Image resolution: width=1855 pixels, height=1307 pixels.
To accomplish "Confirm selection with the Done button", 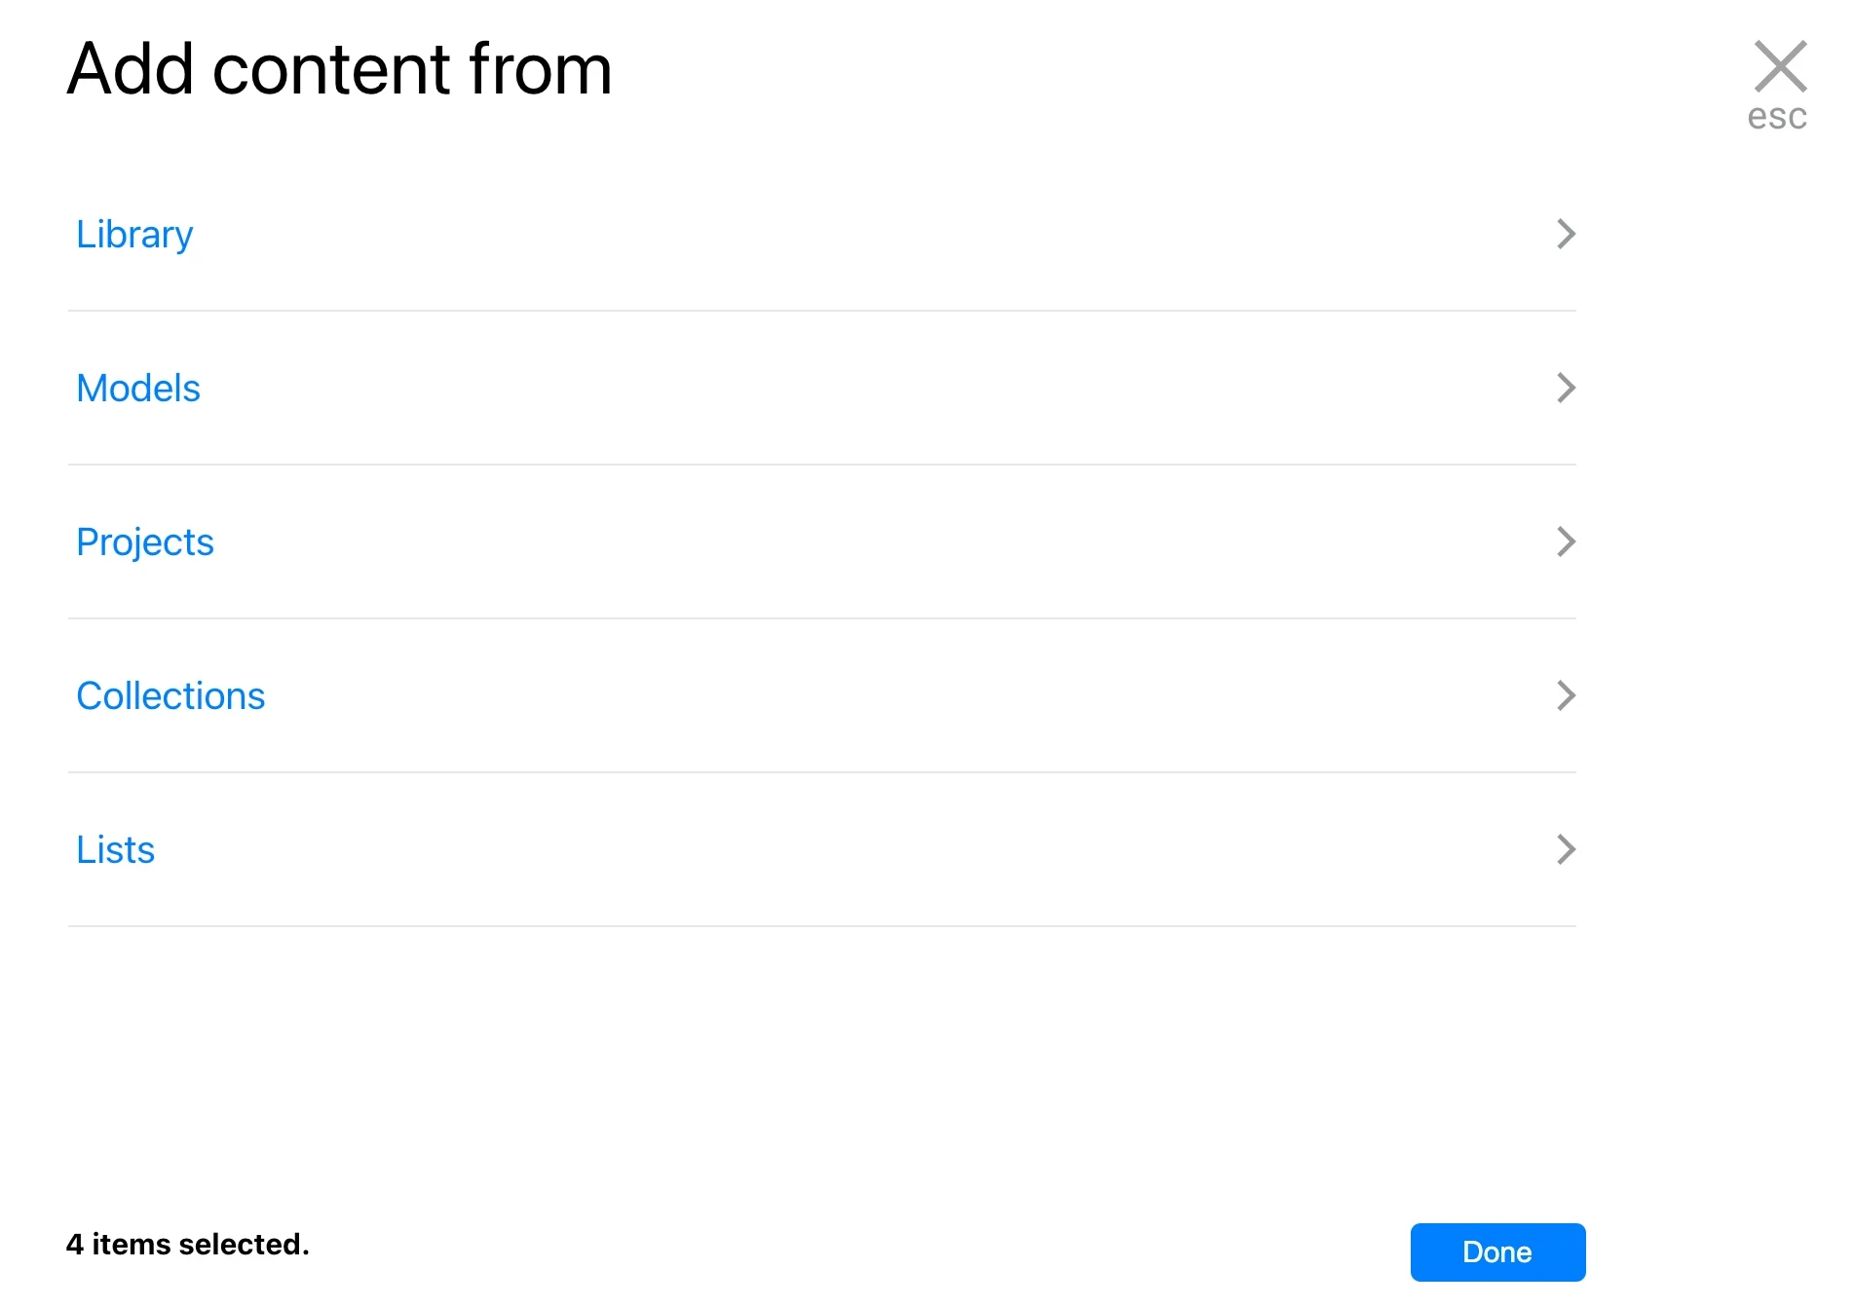I will 1497,1252.
